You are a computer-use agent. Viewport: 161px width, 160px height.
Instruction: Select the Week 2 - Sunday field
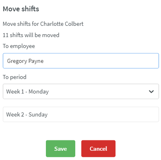click(81, 114)
